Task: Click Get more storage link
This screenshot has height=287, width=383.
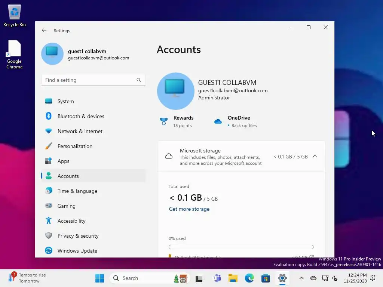Action: tap(189, 209)
